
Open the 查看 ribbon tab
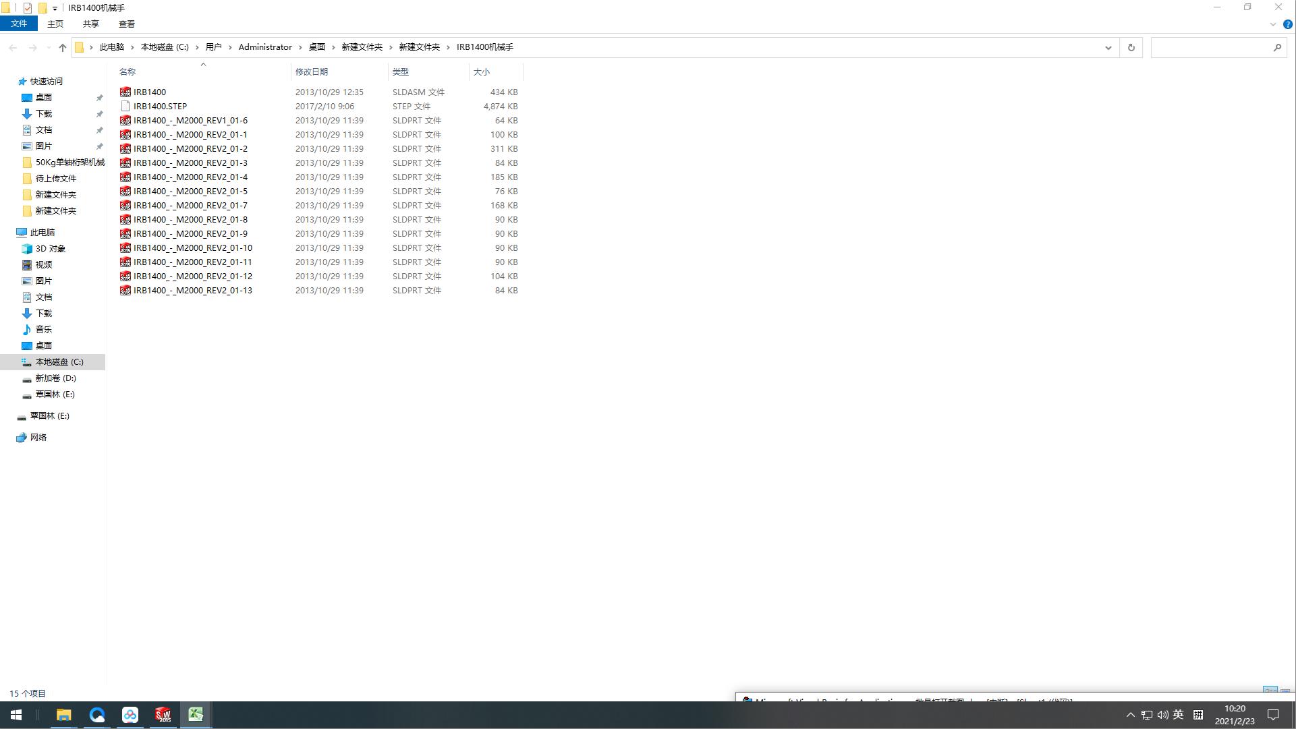coord(126,24)
